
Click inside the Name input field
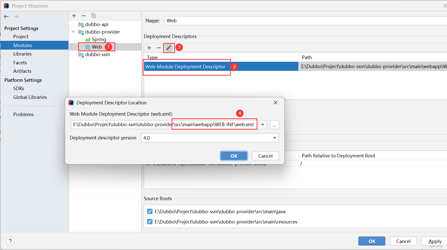(x=226, y=21)
